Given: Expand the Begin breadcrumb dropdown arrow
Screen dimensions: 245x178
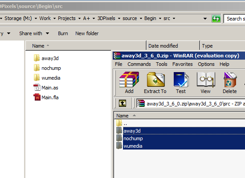Looking at the screenshot, I should pyautogui.click(x=160, y=19).
